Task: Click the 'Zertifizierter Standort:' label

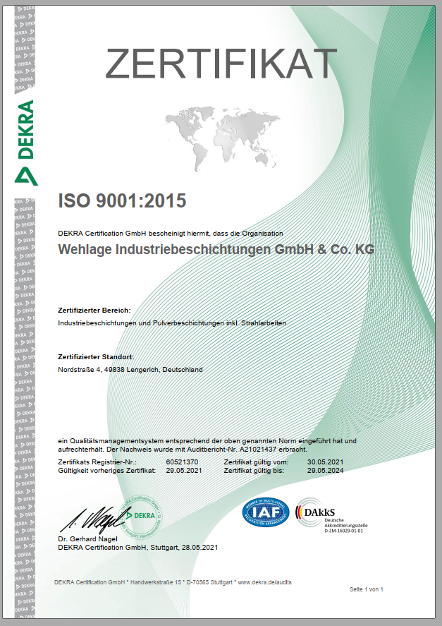Action: pos(96,357)
